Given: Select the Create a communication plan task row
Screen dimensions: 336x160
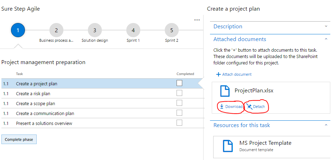Looking at the screenshot, I should click(x=45, y=113).
